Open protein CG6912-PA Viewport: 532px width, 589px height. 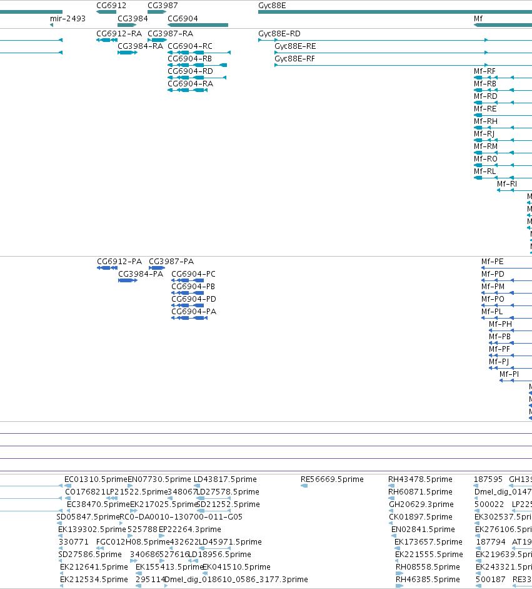tap(119, 262)
